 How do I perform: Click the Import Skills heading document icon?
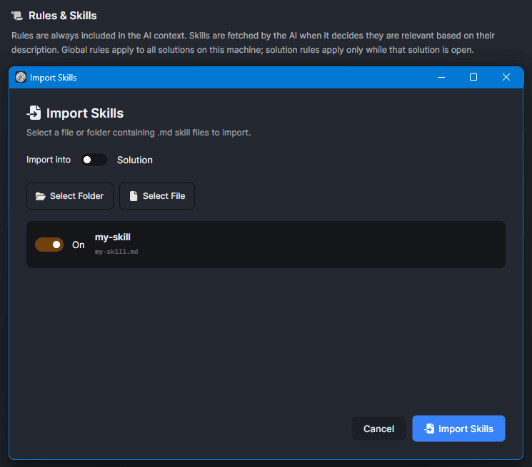(34, 113)
